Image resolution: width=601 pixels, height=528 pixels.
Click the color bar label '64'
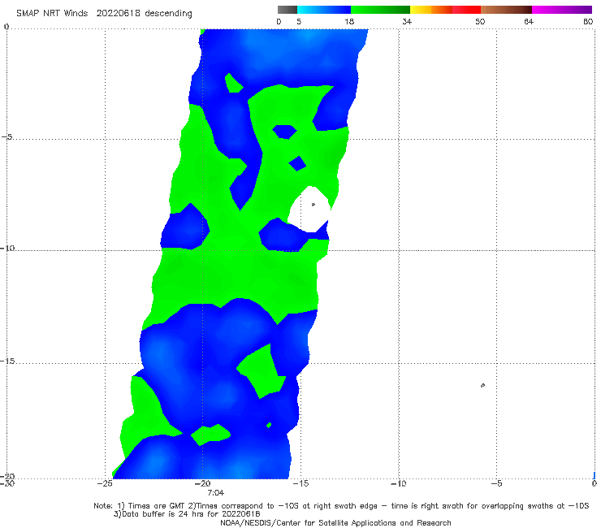pyautogui.click(x=529, y=22)
